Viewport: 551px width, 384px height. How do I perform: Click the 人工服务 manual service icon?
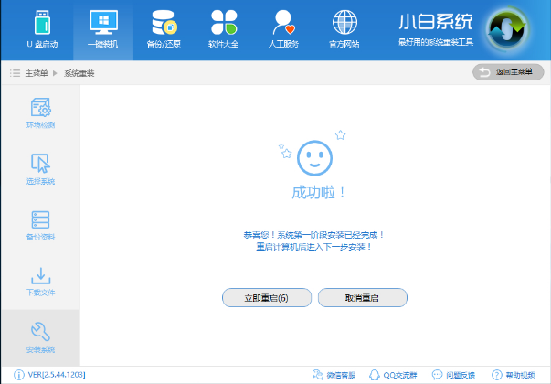[x=284, y=29]
